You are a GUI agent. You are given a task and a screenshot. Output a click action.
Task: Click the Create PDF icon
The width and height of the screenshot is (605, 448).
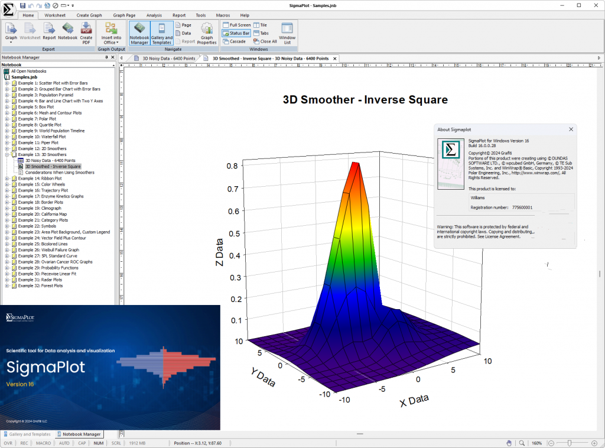(x=86, y=33)
